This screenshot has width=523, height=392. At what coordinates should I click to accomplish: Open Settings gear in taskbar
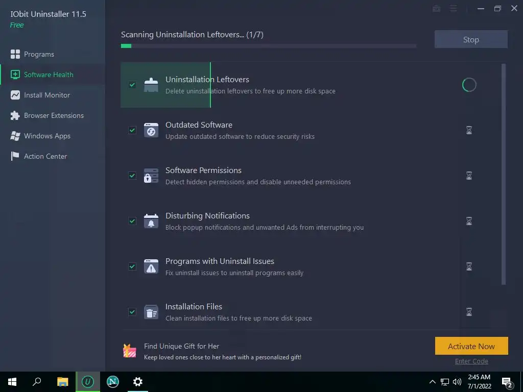(x=138, y=382)
